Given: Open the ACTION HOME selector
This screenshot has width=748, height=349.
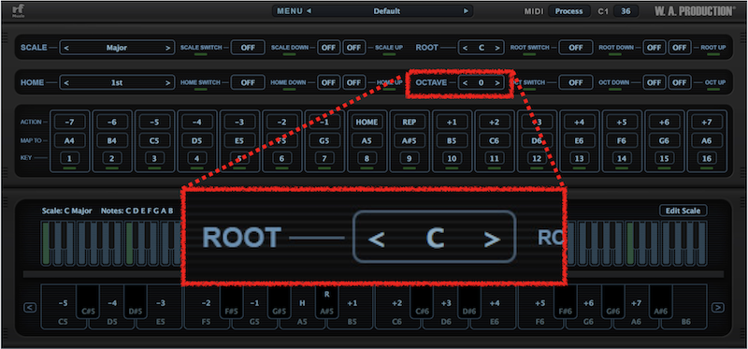Looking at the screenshot, I should (x=367, y=122).
